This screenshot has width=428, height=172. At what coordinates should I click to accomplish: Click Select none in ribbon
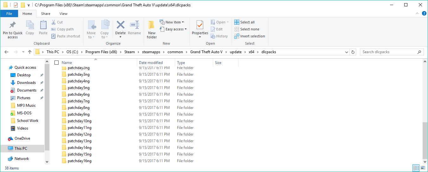(x=247, y=29)
